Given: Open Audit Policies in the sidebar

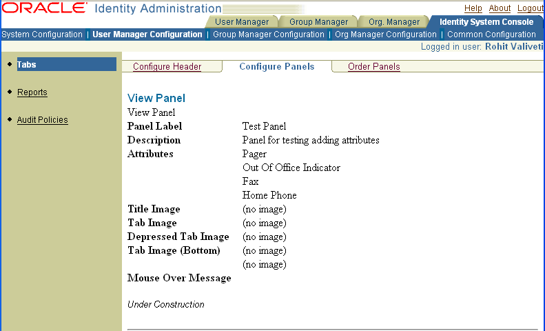Looking at the screenshot, I should point(43,119).
